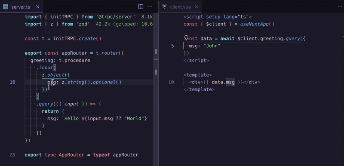344x166 pixels.
Task: Click the Vue logo icon on client.vue tab
Action: pyautogui.click(x=164, y=7)
